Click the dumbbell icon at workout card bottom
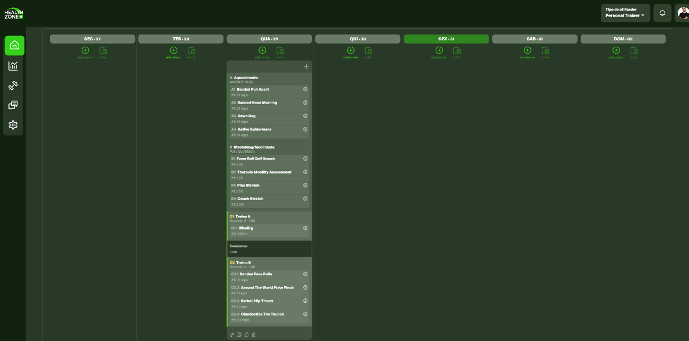This screenshot has width=689, height=341. [x=232, y=335]
